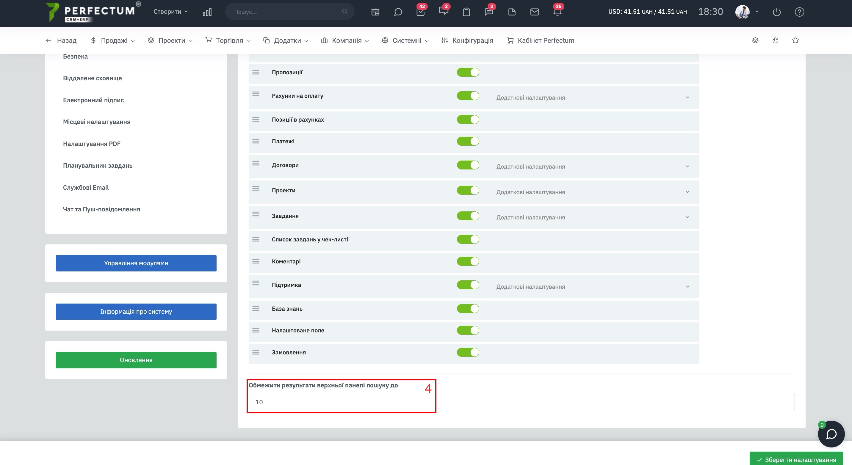Expand Додаткові налаштування for Підтримка
Viewport: 852px width, 465px height.
pos(593,287)
